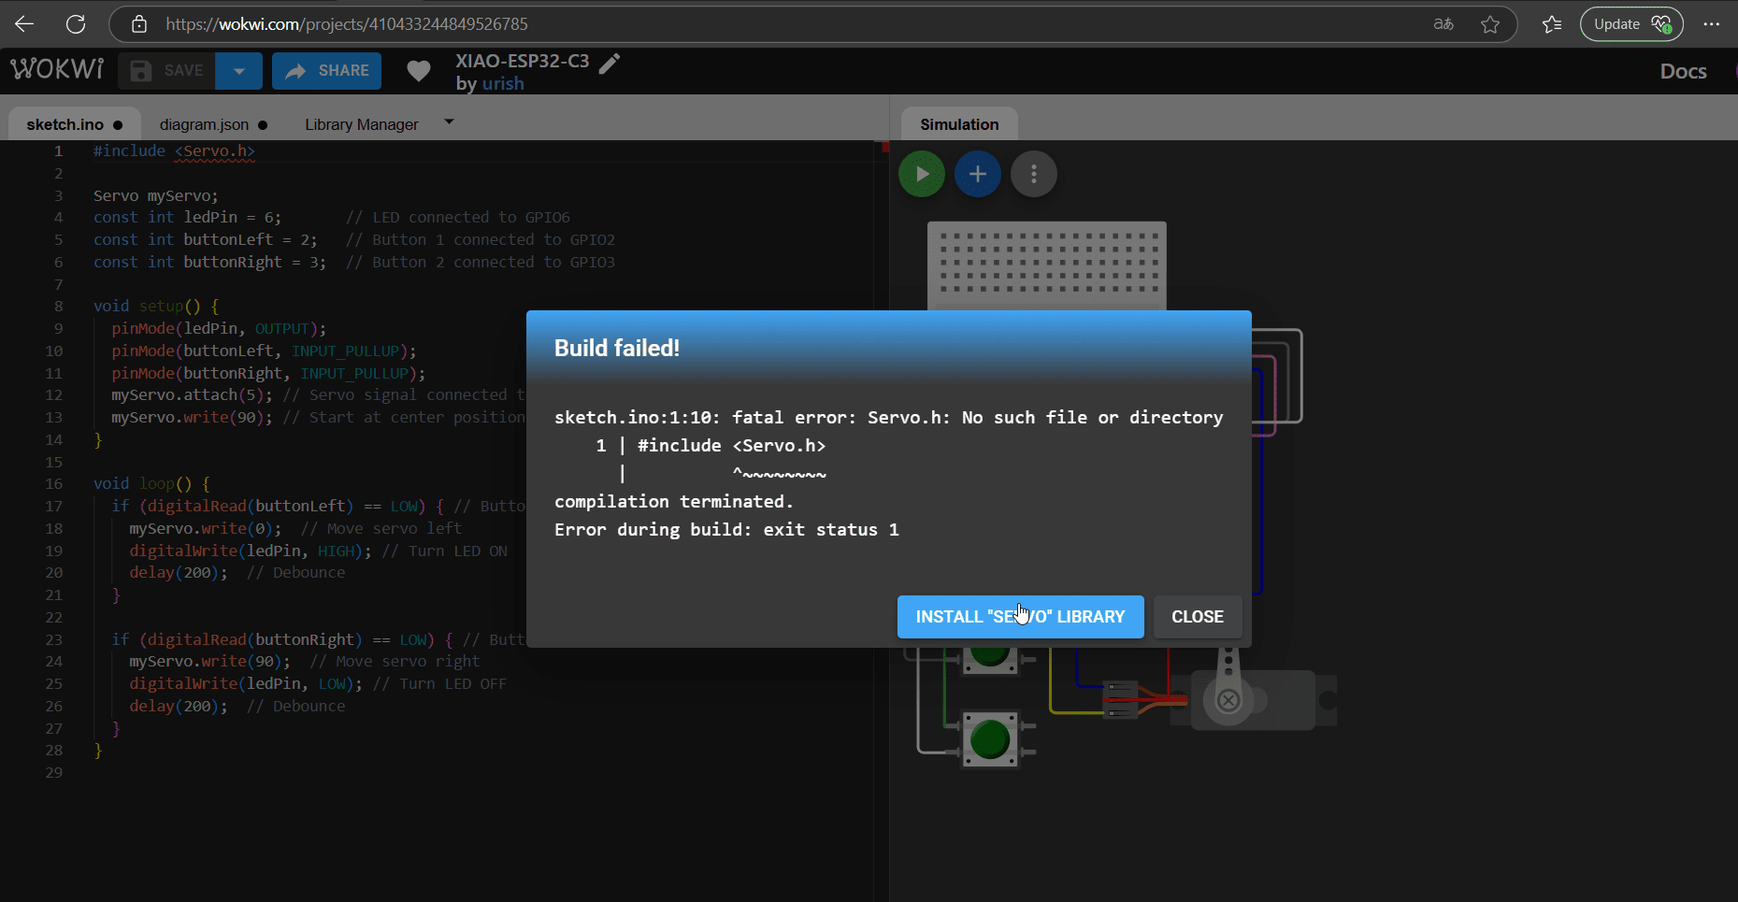Save the project
This screenshot has height=902, width=1738.
click(x=167, y=71)
